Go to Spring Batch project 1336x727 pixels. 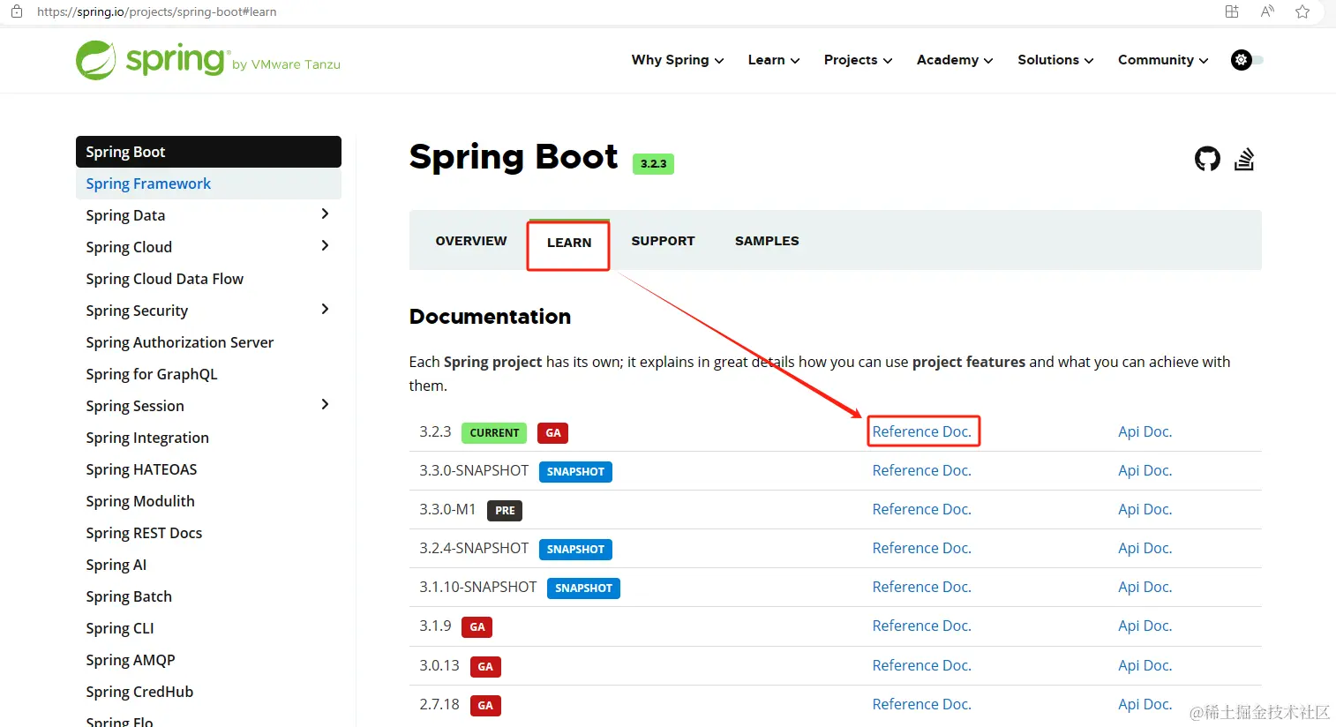click(x=129, y=596)
